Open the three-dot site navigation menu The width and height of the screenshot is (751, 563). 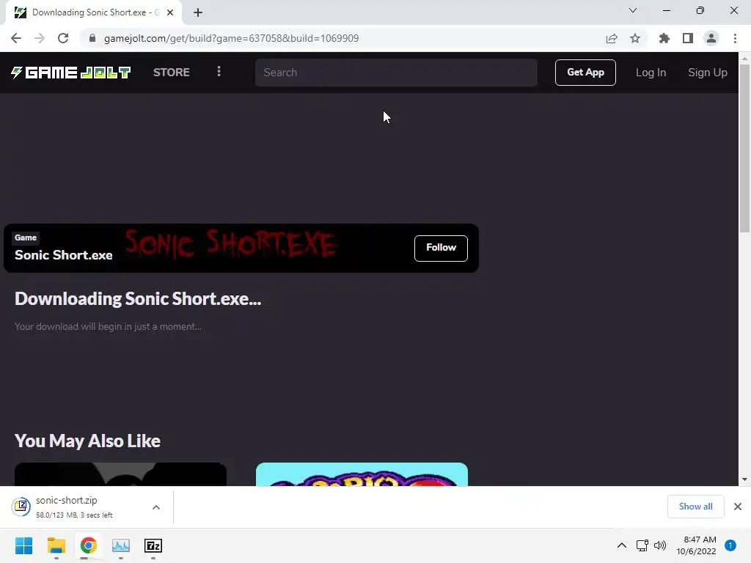click(219, 72)
